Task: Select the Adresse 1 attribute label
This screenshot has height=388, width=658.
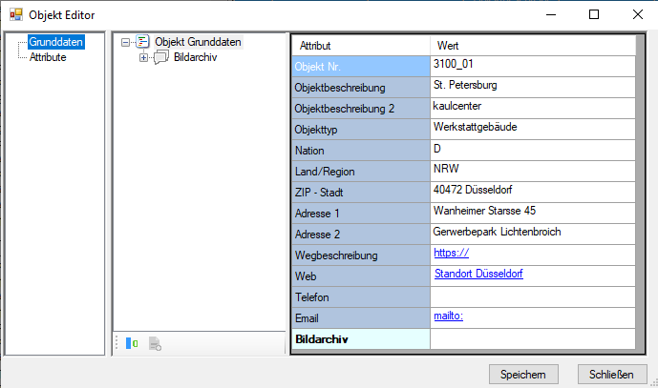Action: coord(361,213)
